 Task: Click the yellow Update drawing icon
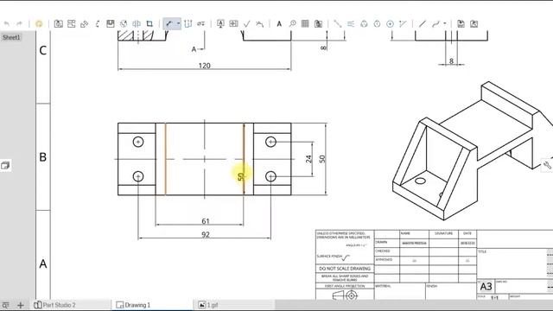coord(39,23)
